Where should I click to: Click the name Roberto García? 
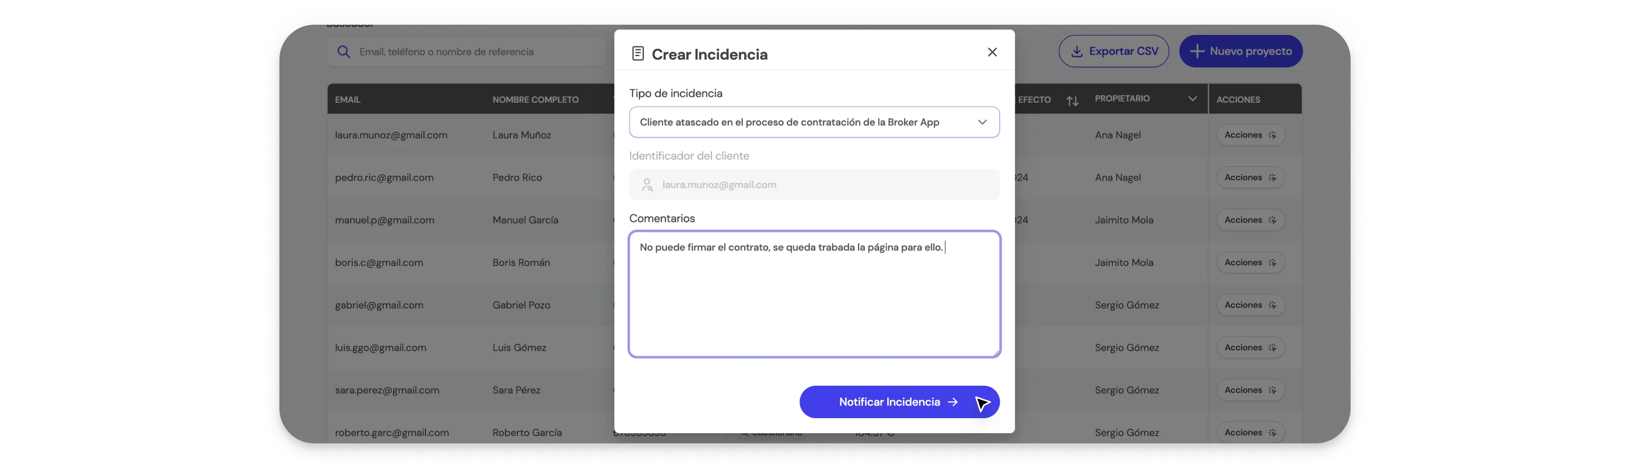(x=527, y=432)
